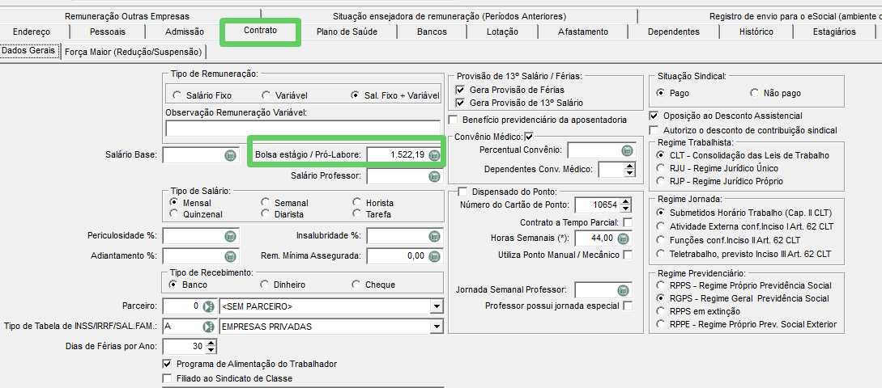Open calculator icon for Salário Professor
Image resolution: width=882 pixels, height=388 pixels.
click(x=434, y=176)
